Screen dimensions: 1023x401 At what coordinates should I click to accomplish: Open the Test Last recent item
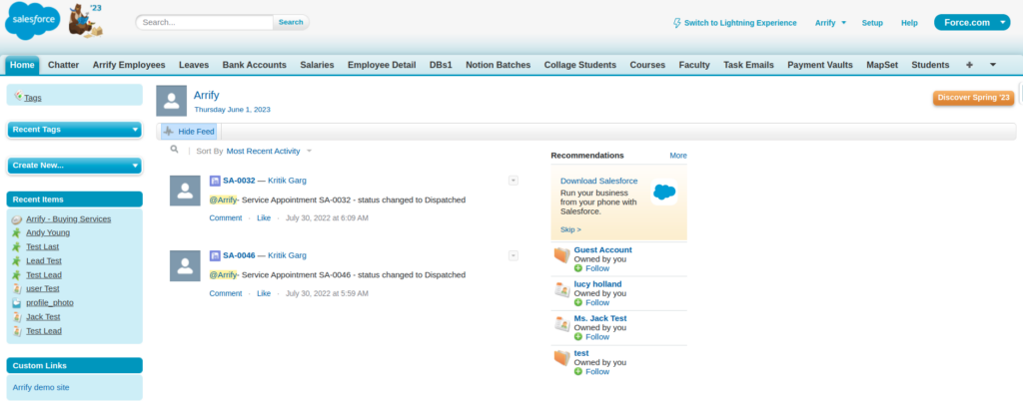click(x=42, y=246)
